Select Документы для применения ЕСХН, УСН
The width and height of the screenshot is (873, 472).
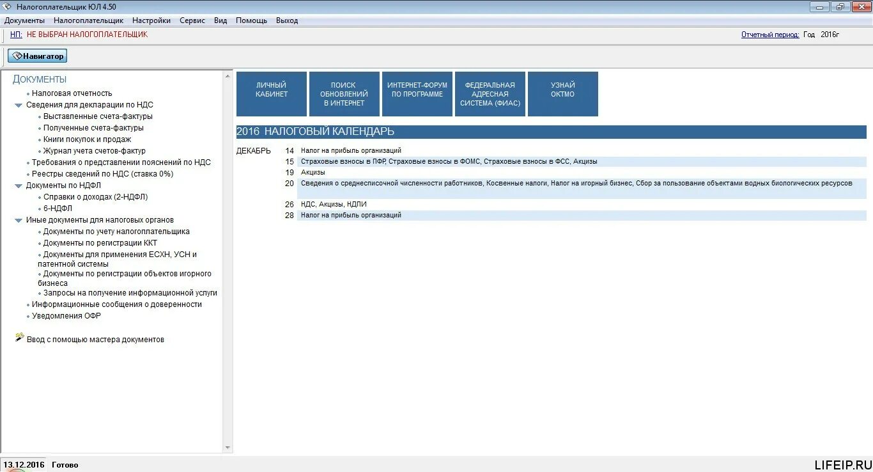tap(118, 259)
